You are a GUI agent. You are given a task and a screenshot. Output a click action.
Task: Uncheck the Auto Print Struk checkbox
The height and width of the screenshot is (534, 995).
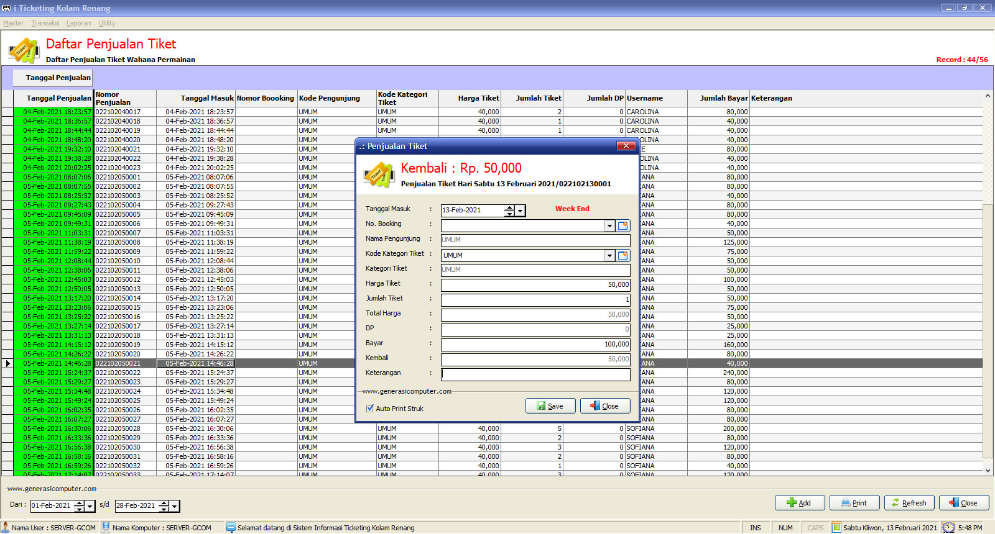[x=370, y=409]
